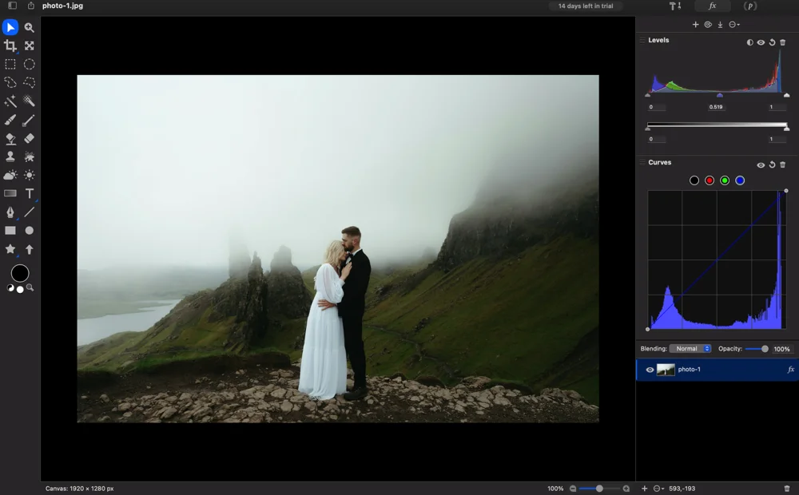This screenshot has width=799, height=495.
Task: Select the Pencil tool
Action: pyautogui.click(x=29, y=120)
